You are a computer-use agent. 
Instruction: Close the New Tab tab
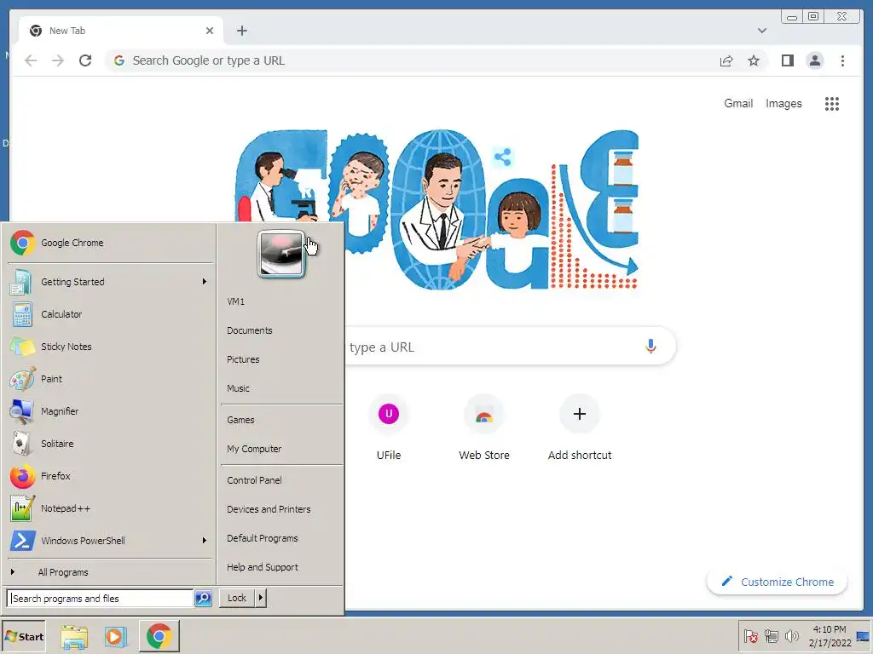tap(210, 31)
